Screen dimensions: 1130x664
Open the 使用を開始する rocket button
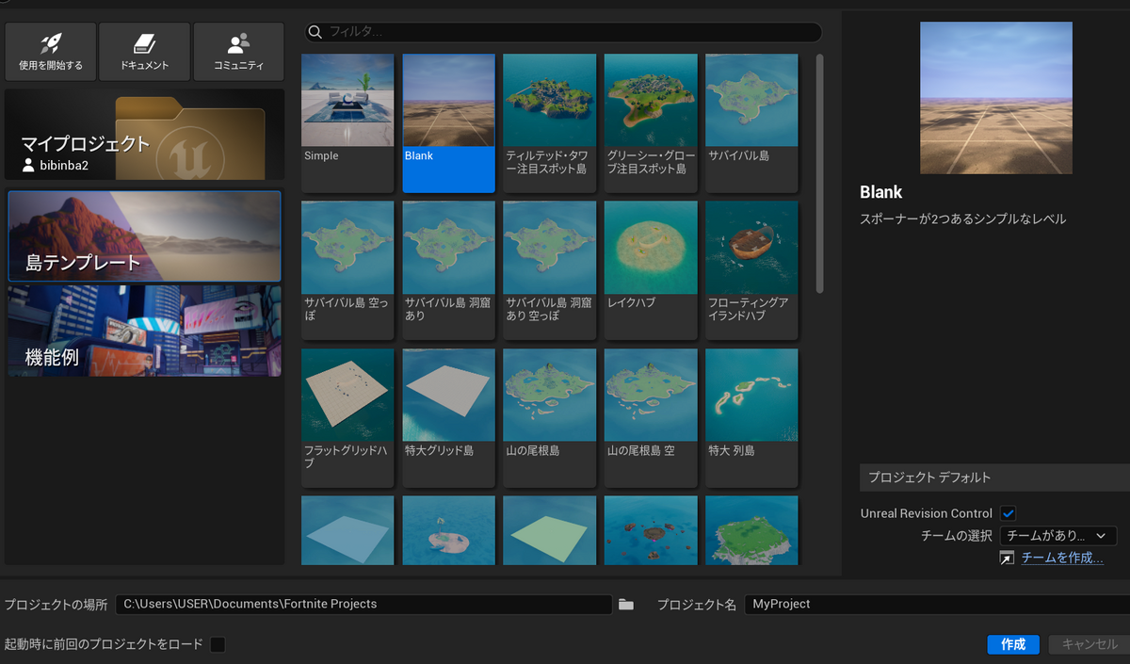point(51,52)
